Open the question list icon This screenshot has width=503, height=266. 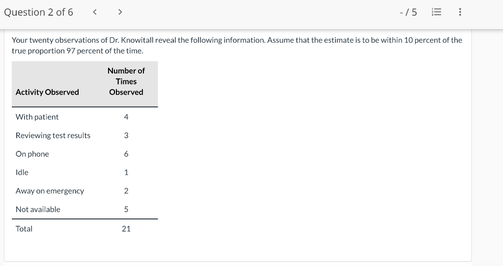point(436,12)
